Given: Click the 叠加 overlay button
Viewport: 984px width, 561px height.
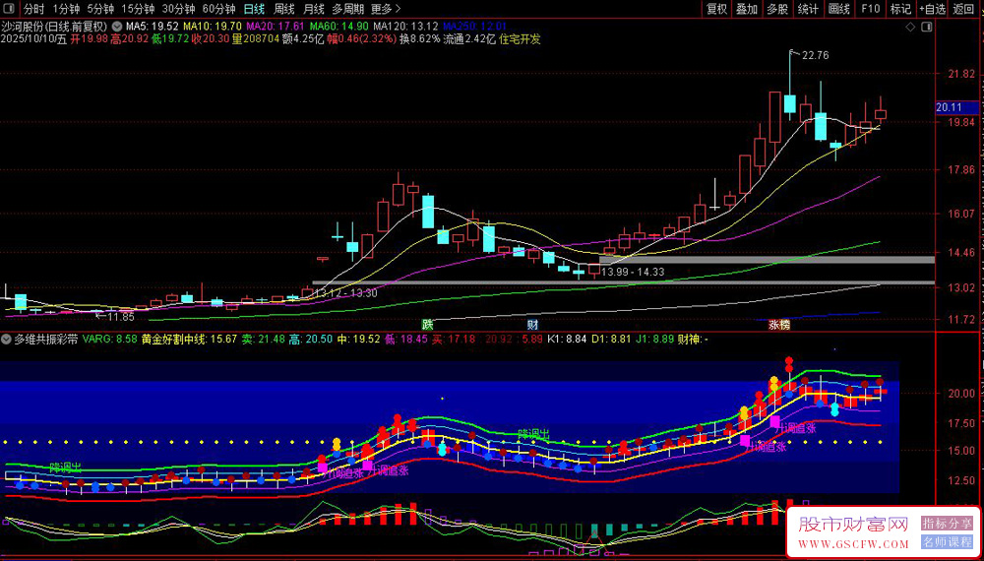Looking at the screenshot, I should pos(747,9).
